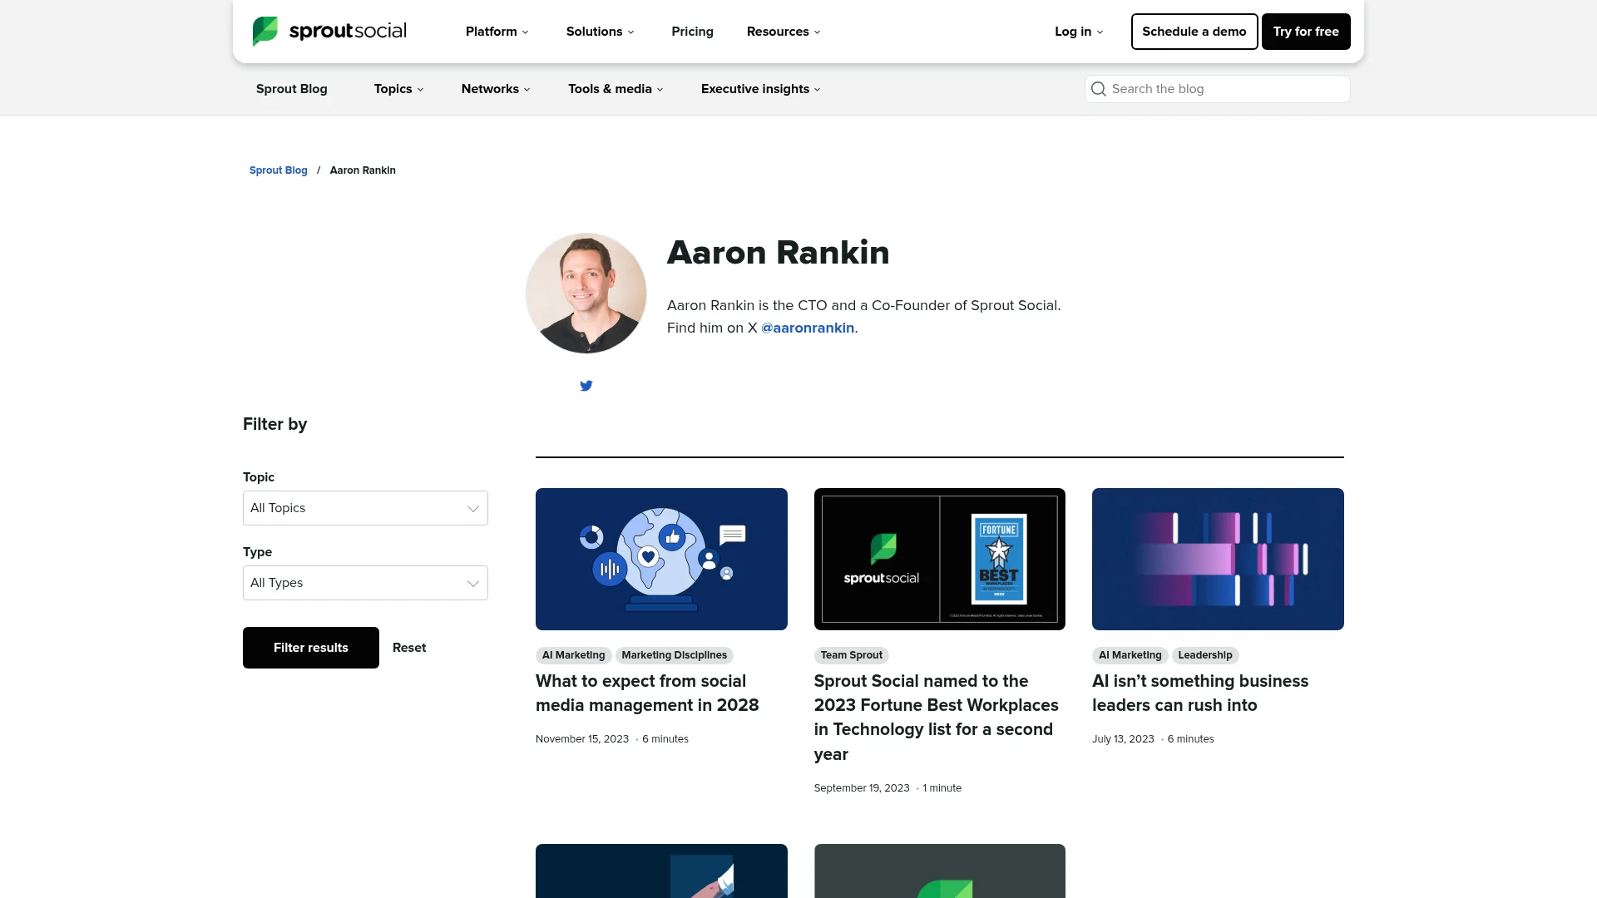Click the Schedule a demo button
This screenshot has width=1597, height=898.
coord(1194,32)
